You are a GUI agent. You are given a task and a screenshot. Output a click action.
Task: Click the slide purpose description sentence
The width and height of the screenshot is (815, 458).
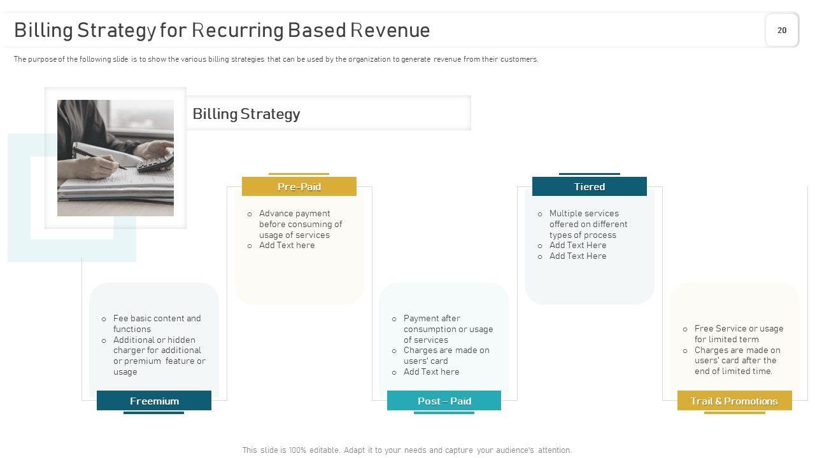point(276,59)
